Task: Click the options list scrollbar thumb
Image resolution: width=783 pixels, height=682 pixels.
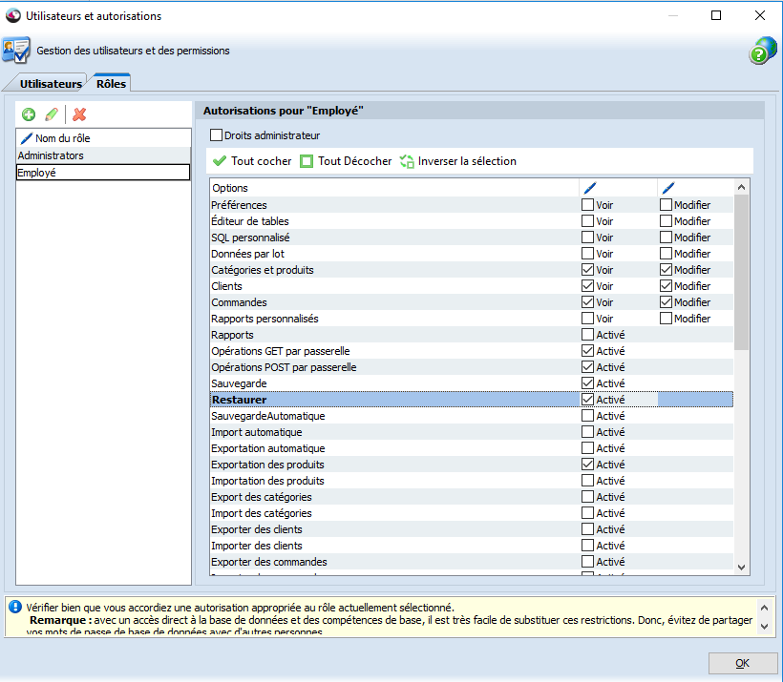Action: [x=742, y=273]
